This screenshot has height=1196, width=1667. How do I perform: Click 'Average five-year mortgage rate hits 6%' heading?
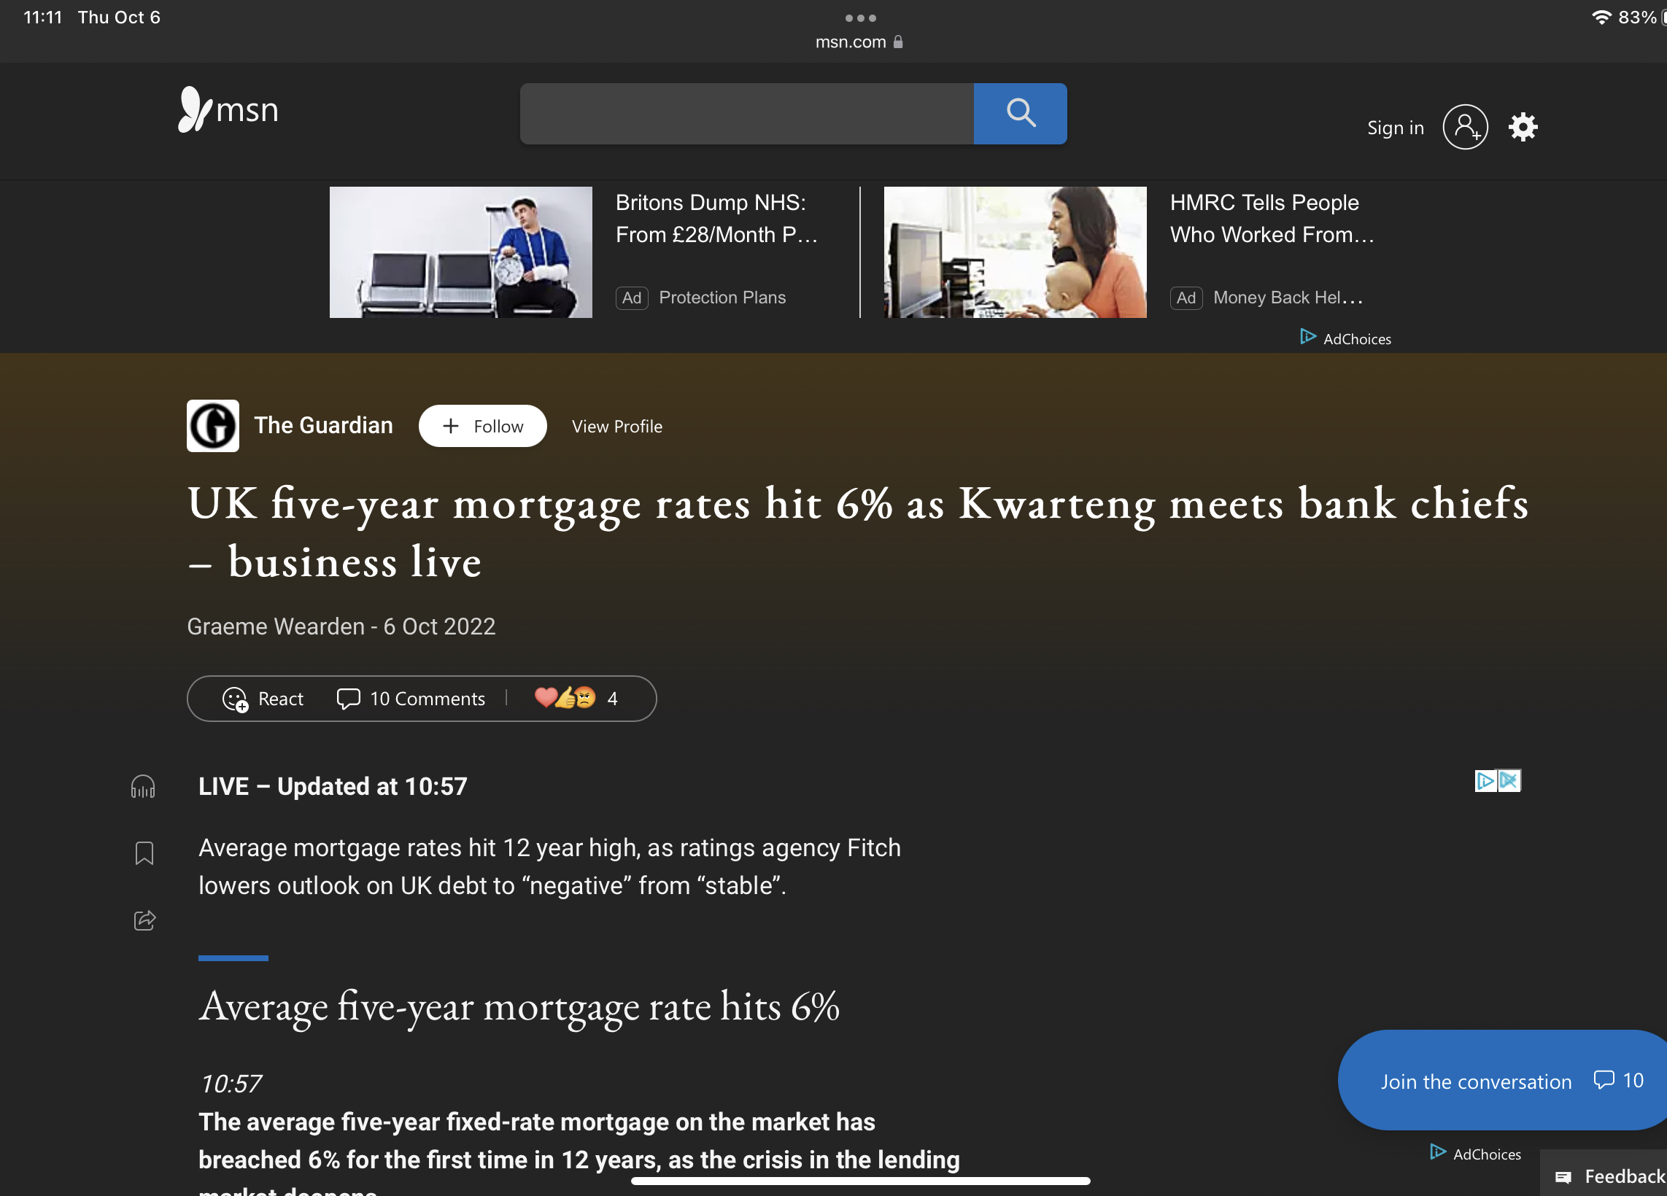point(518,1006)
